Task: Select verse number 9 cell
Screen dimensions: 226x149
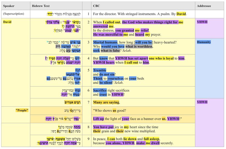Action: point(88,139)
